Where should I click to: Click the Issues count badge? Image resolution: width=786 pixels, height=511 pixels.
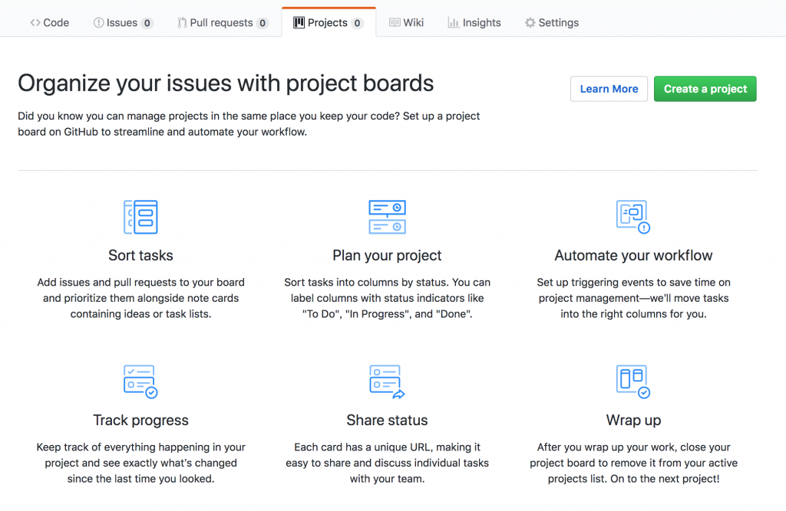pos(147,23)
